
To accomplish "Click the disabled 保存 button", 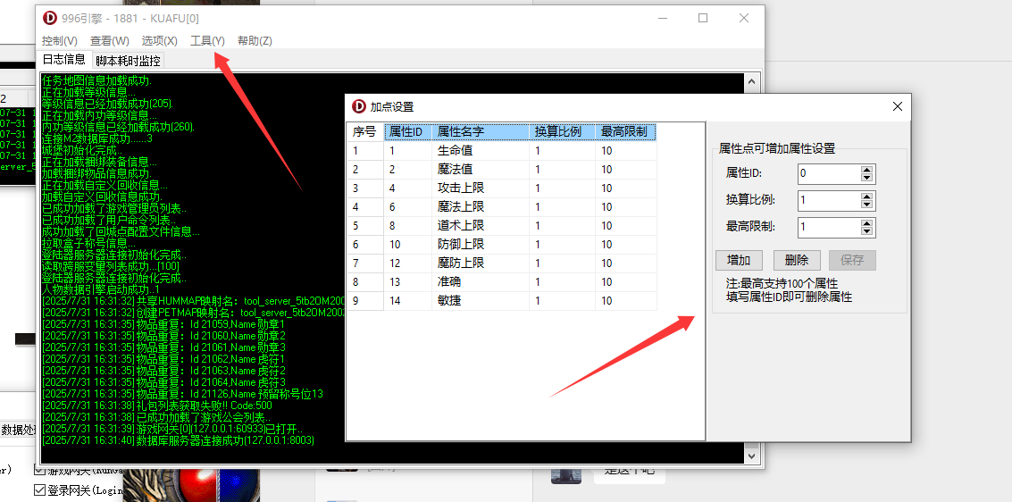I will [x=853, y=260].
